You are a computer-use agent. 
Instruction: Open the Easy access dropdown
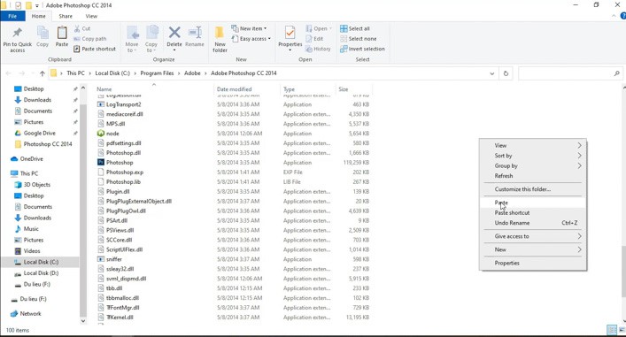click(251, 39)
